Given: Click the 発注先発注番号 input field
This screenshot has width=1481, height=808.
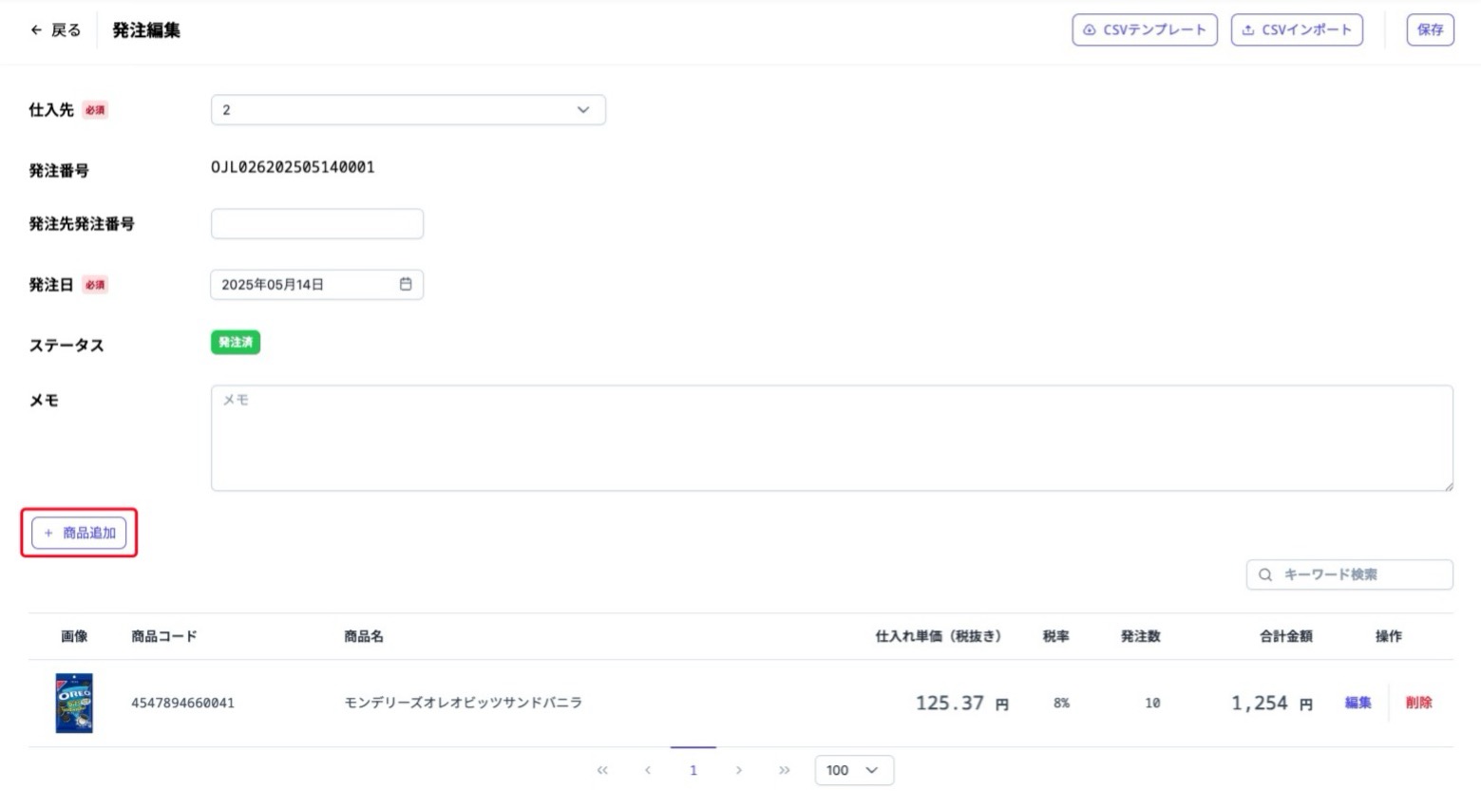Looking at the screenshot, I should [316, 224].
